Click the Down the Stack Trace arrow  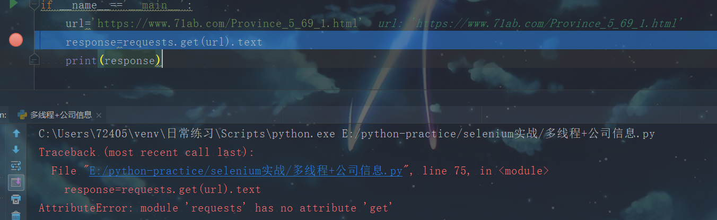point(16,149)
